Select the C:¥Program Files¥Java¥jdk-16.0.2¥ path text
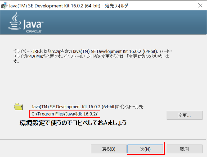Image resolution: width=207 pixels, height=157 pixels. point(65,114)
